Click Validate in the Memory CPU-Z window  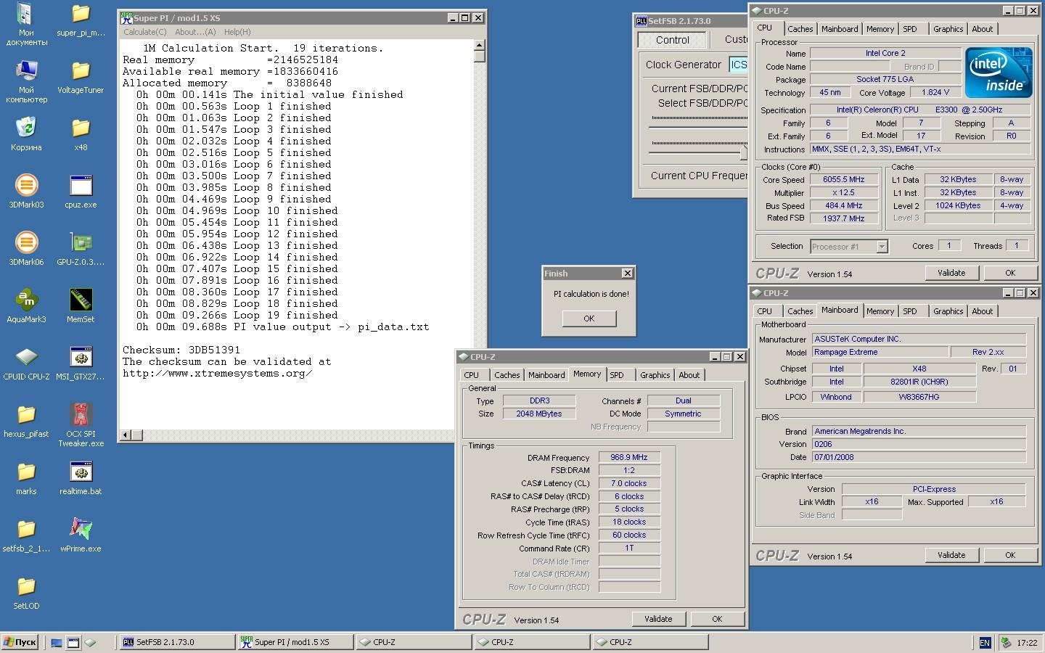pos(657,619)
